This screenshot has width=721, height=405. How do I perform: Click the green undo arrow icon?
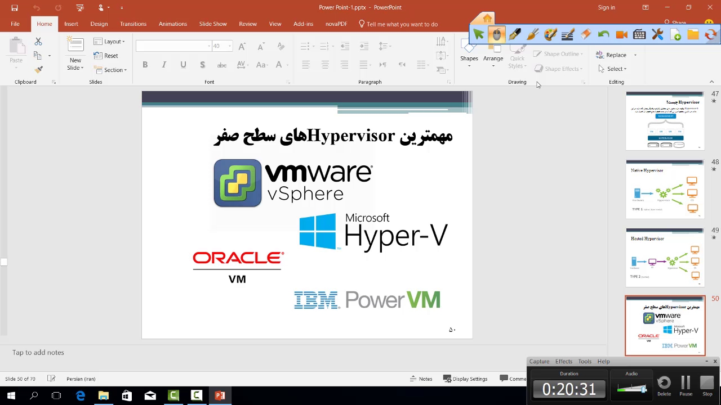[603, 35]
